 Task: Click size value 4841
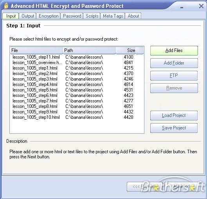click(128, 63)
